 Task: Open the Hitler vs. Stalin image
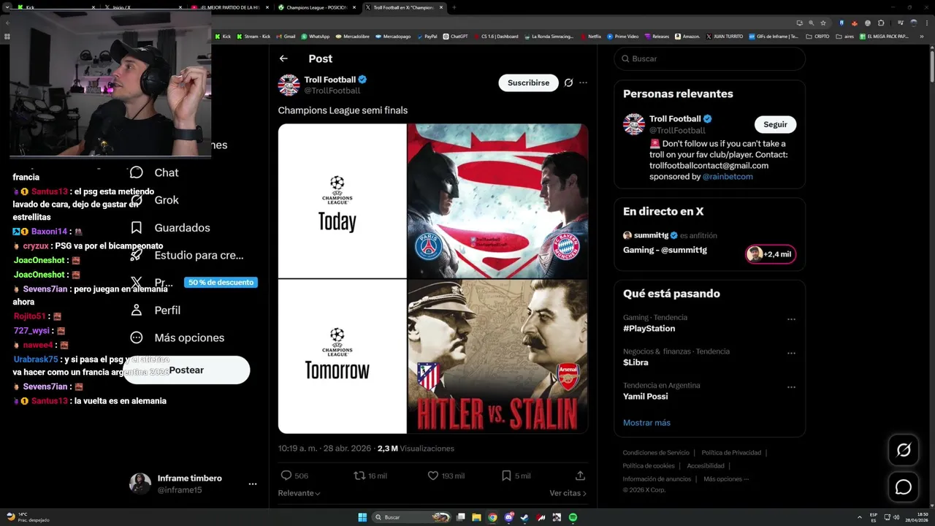tap(497, 357)
